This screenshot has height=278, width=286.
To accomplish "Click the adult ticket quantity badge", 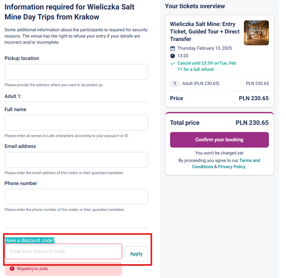I will click(175, 84).
